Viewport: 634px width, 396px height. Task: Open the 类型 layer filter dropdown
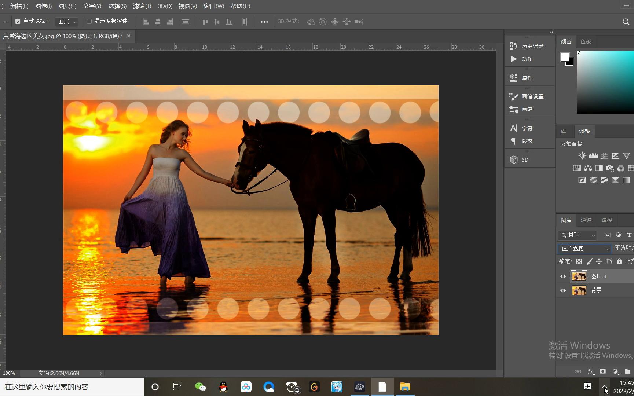coord(578,235)
